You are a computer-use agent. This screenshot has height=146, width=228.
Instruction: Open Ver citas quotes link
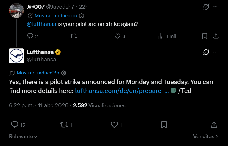pos(206,137)
